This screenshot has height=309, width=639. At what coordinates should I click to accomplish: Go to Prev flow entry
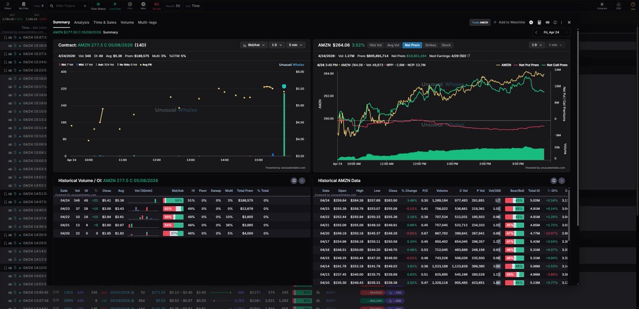(130, 6)
